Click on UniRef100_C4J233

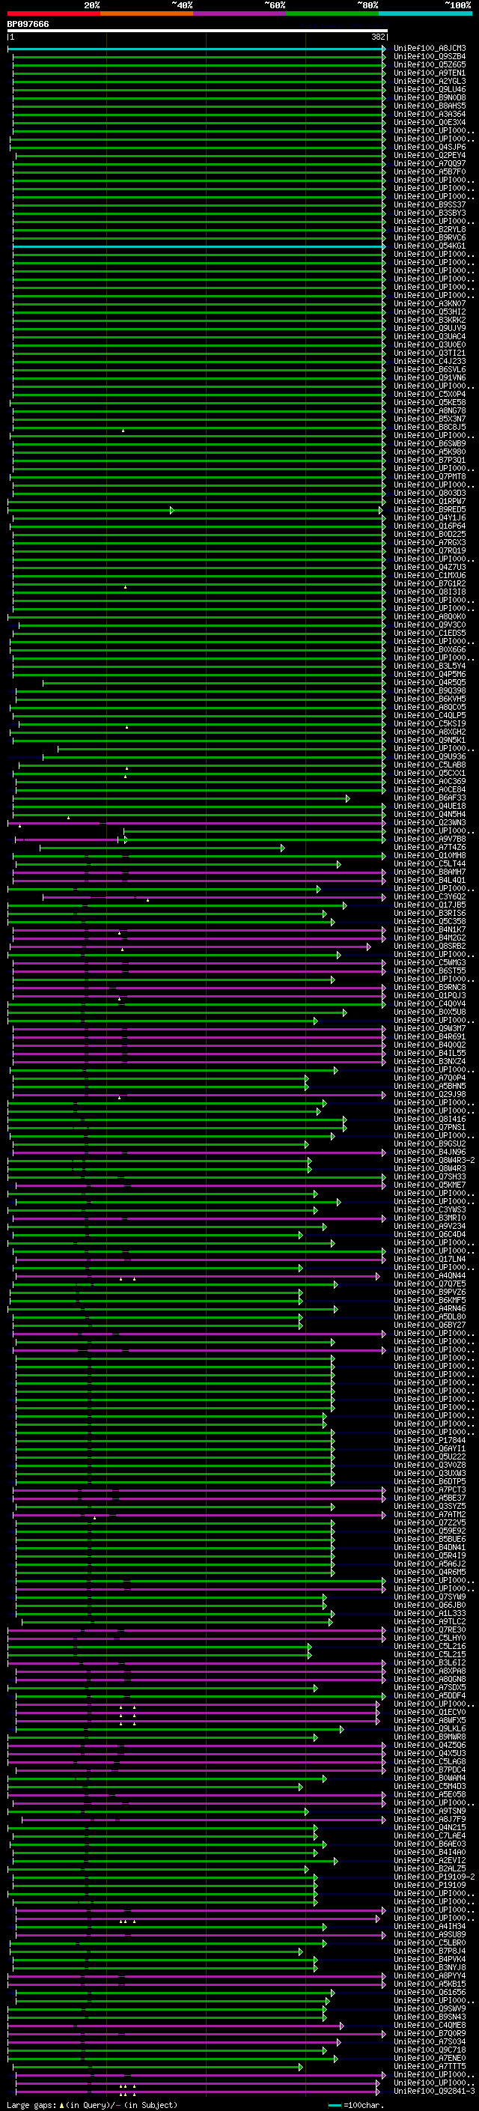[430, 362]
